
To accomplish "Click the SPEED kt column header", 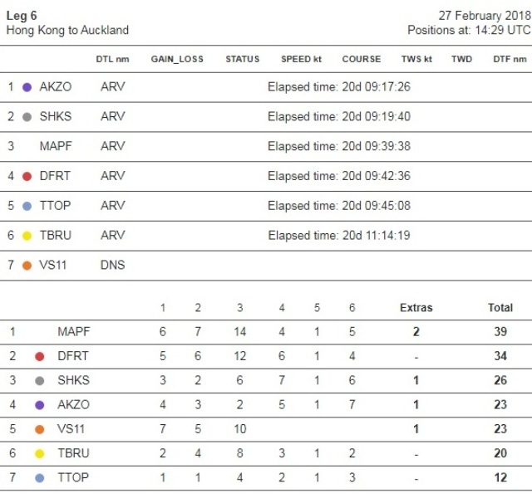I will tap(301, 60).
